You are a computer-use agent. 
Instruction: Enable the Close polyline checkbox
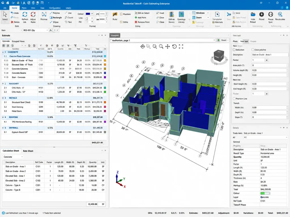pos(253,50)
